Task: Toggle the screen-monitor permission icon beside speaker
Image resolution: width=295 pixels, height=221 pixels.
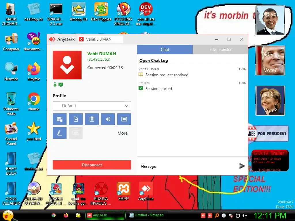Action: (x=124, y=119)
